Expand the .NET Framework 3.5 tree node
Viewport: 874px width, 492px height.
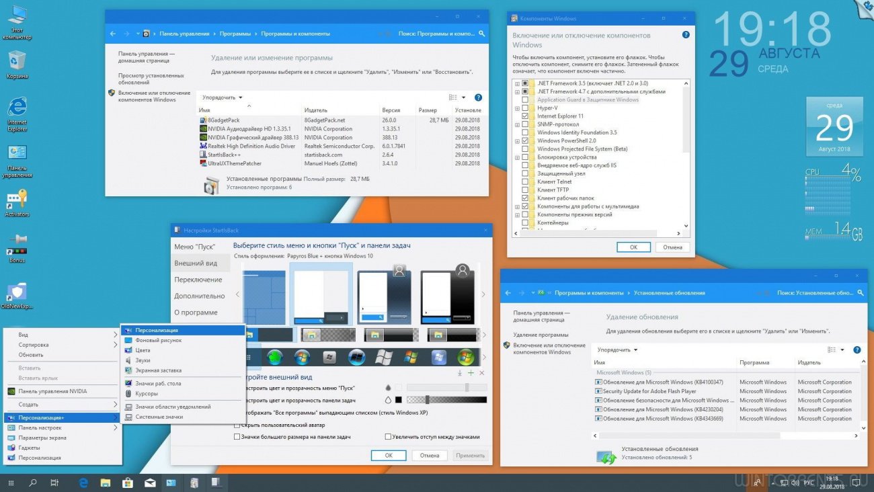click(x=517, y=83)
